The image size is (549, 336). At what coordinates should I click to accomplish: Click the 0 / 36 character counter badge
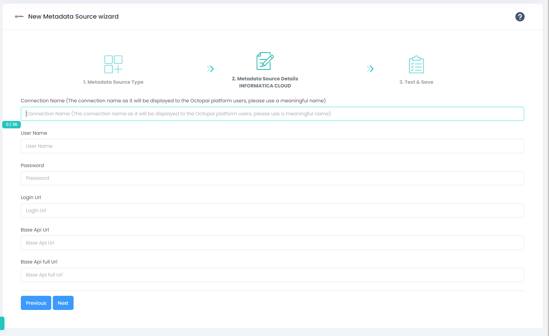tap(12, 125)
